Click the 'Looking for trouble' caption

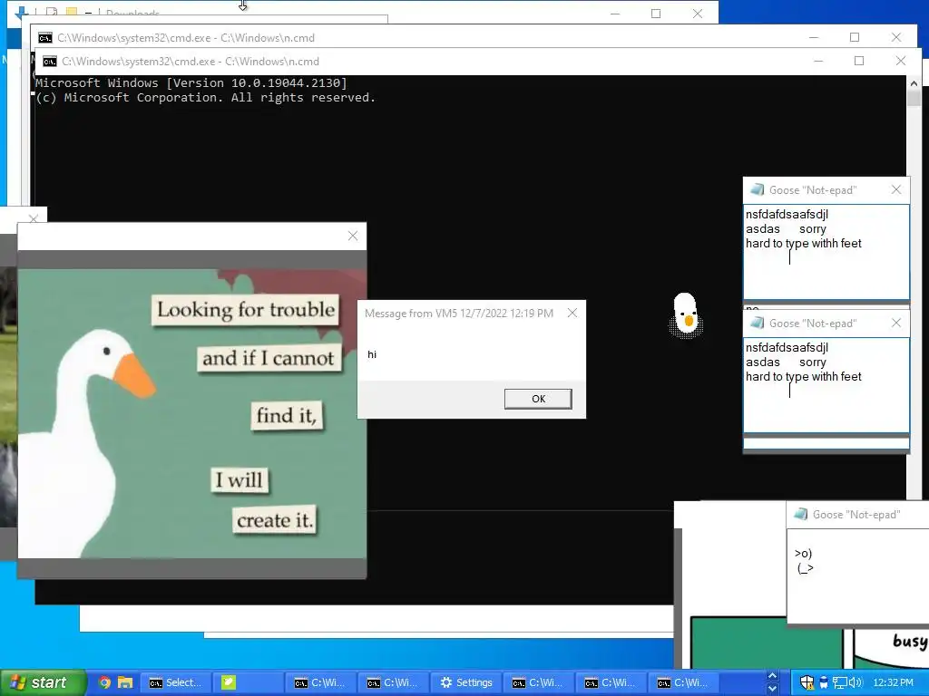point(245,310)
